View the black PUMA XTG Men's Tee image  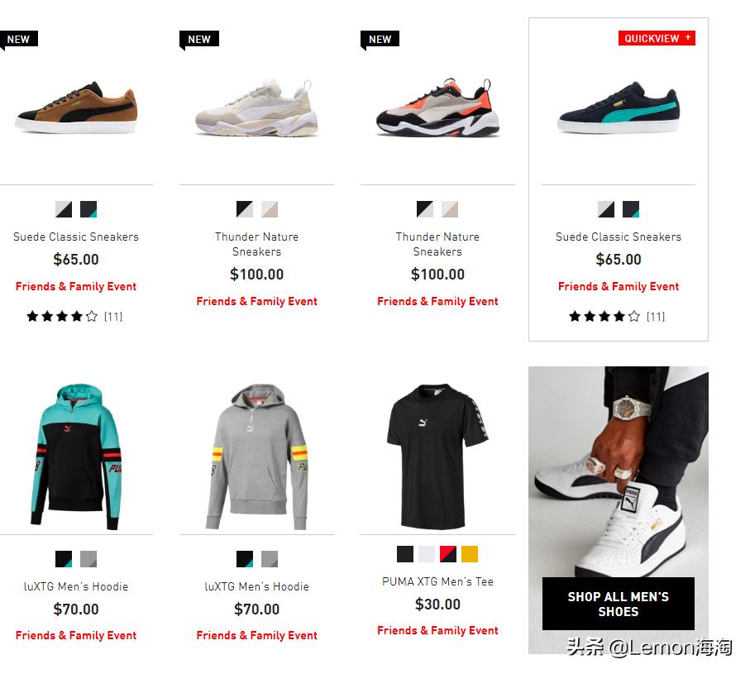[x=437, y=456]
